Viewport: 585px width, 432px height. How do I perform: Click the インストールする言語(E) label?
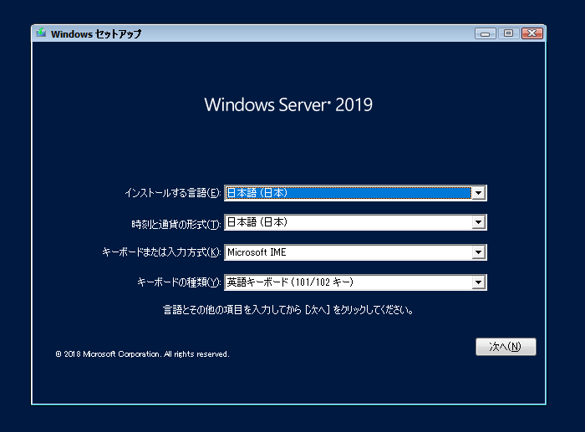pyautogui.click(x=173, y=193)
